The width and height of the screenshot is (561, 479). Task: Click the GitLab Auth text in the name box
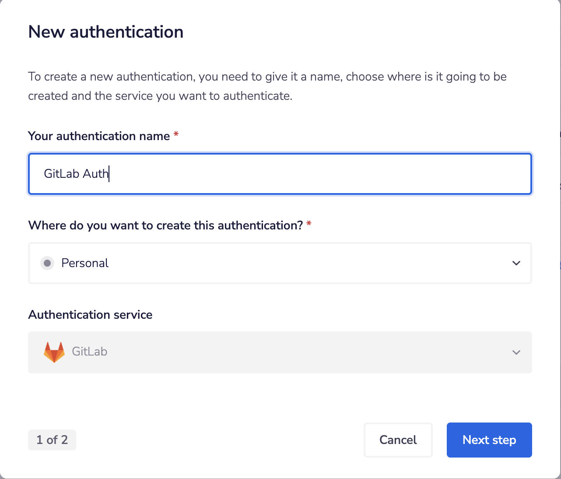point(76,174)
